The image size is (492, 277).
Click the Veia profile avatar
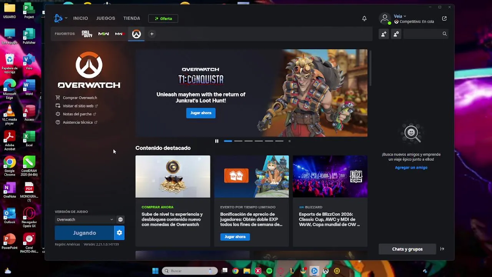coord(385,18)
